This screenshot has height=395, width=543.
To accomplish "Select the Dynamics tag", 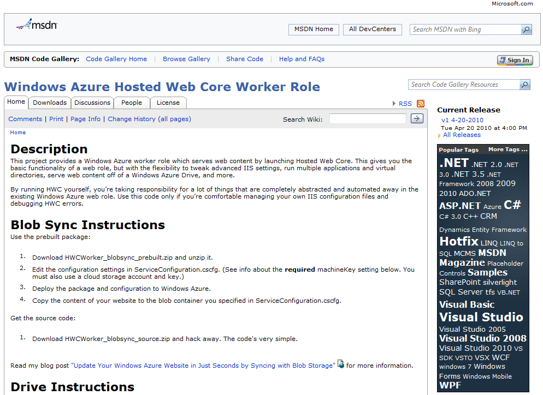I will click(455, 230).
